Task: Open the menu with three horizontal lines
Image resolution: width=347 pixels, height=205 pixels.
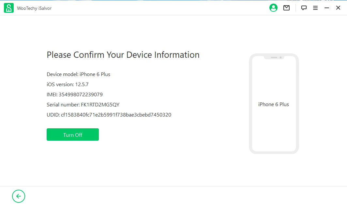Action: (x=315, y=8)
